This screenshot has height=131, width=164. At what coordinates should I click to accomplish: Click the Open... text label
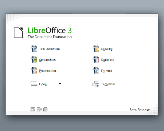click(x=44, y=84)
